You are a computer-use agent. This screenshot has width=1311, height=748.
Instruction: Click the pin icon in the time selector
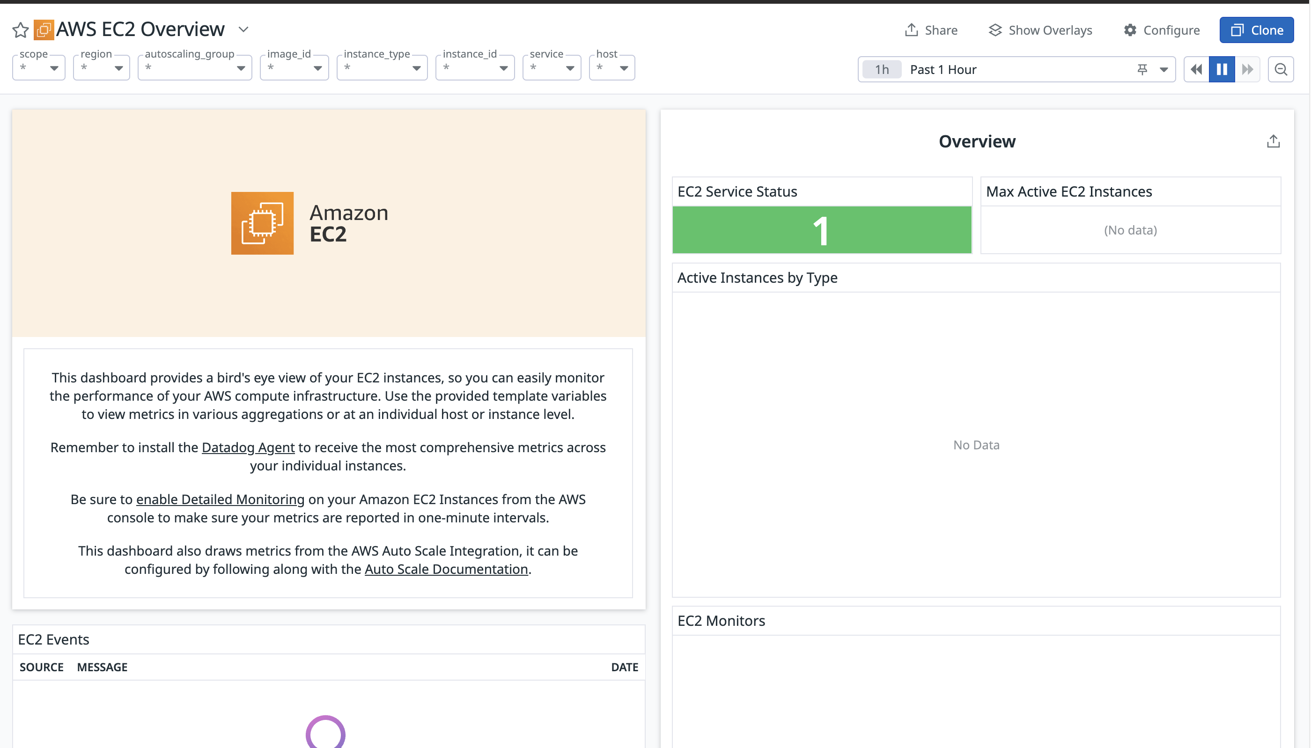1142,69
